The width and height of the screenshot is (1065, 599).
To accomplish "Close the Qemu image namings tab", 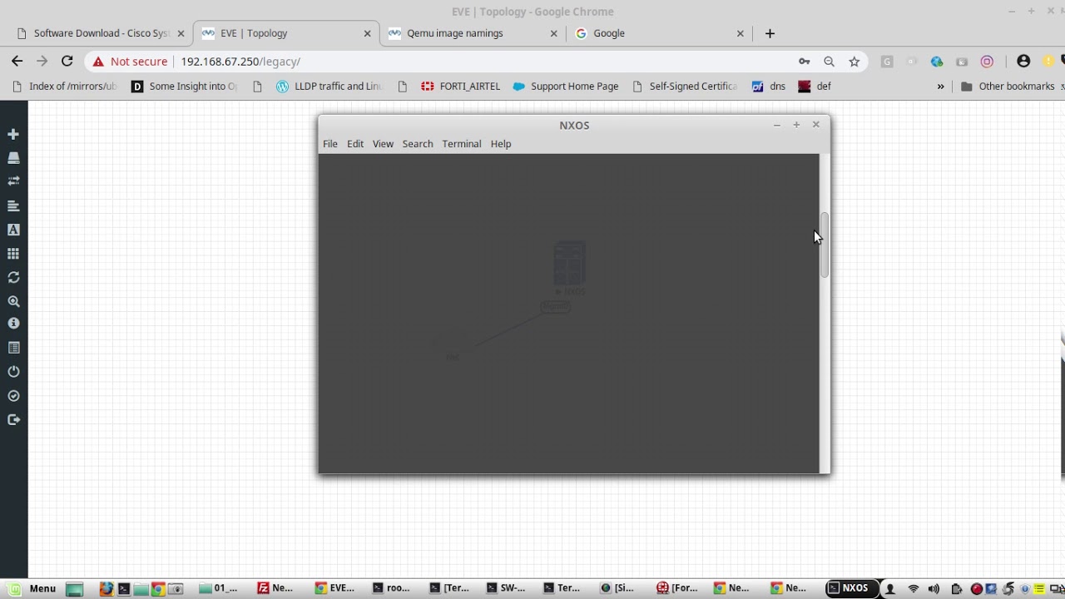I will tap(554, 33).
